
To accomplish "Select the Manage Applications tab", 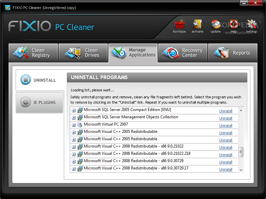I will [x=133, y=53].
